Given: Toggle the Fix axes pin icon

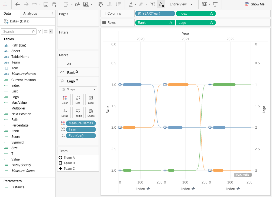Looking at the screenshot, I should [x=161, y=5].
